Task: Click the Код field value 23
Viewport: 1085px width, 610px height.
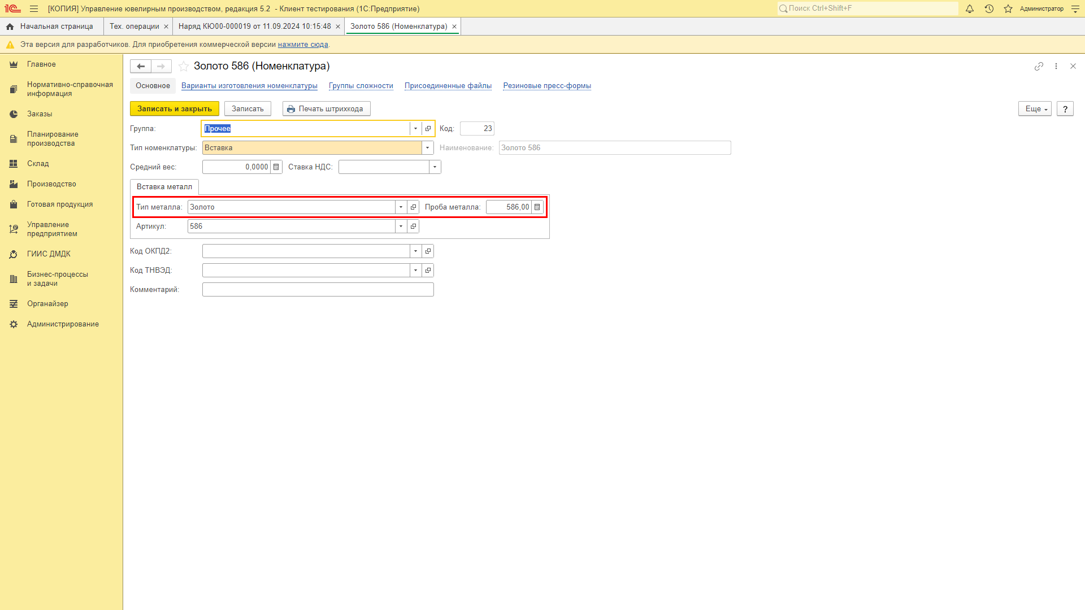Action: point(477,128)
